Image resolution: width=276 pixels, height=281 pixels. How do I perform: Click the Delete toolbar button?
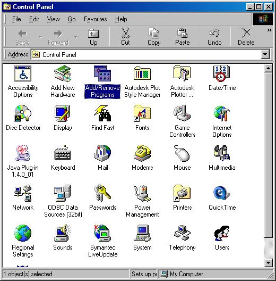(246, 37)
